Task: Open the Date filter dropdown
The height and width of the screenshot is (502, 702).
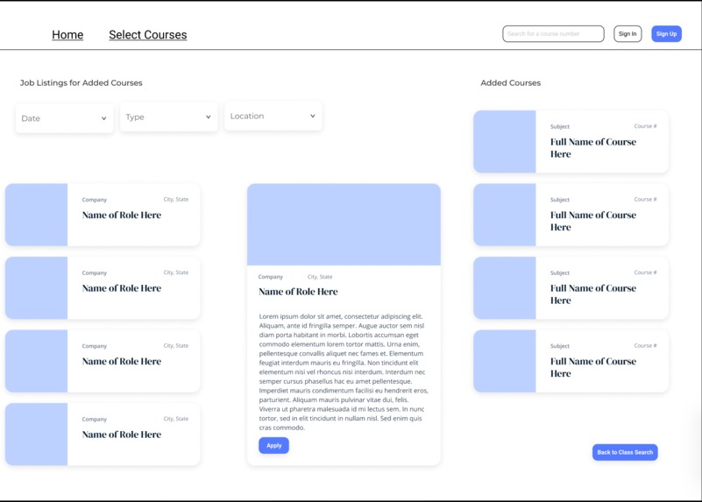Action: [65, 118]
